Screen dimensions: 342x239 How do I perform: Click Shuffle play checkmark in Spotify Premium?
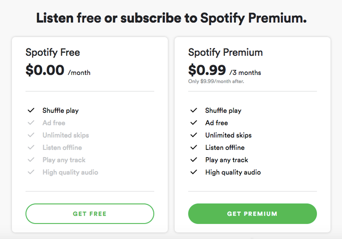click(194, 111)
